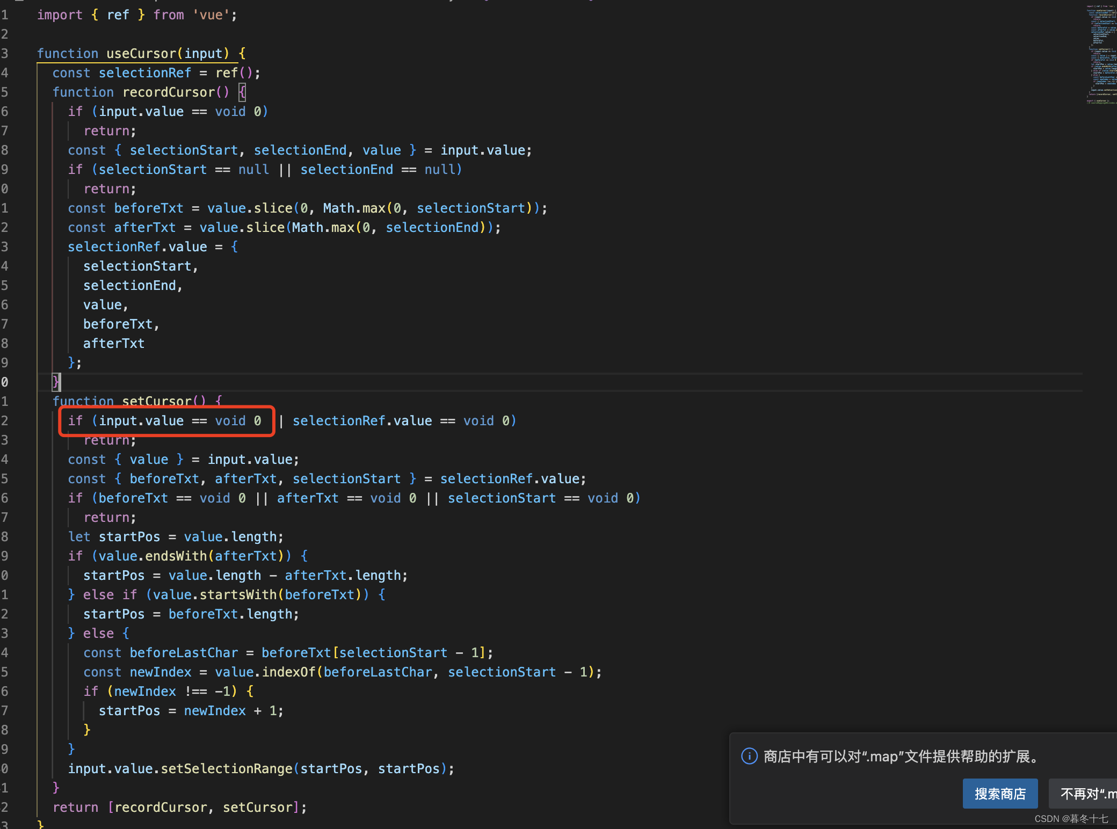1117x829 pixels.
Task: Place cursor on useCursor function name
Action: (141, 54)
